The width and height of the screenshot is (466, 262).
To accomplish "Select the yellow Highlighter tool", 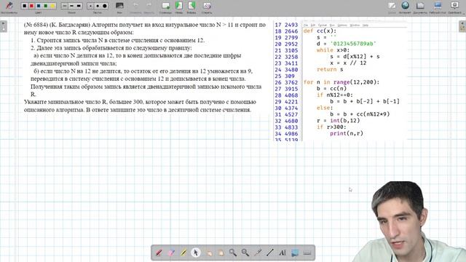I will 183,253.
